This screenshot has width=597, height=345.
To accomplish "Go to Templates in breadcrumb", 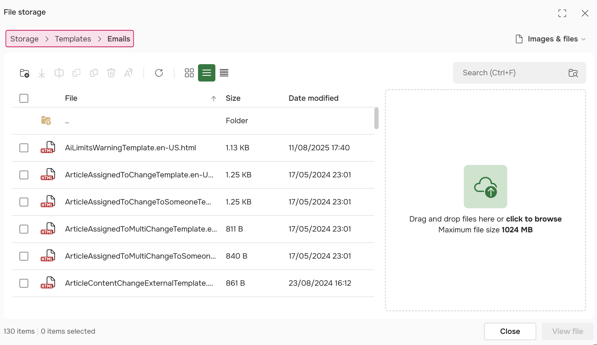I will [x=73, y=39].
